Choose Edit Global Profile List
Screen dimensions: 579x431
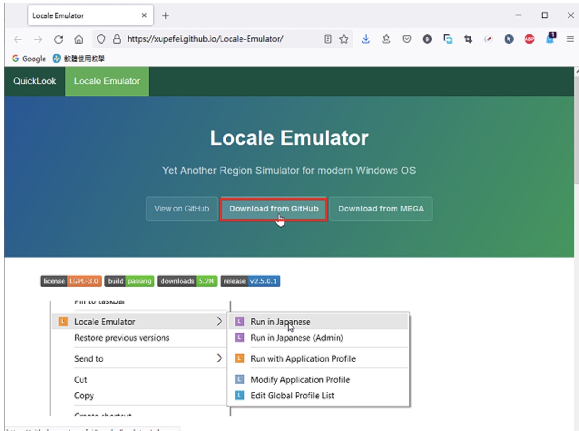(x=319, y=396)
